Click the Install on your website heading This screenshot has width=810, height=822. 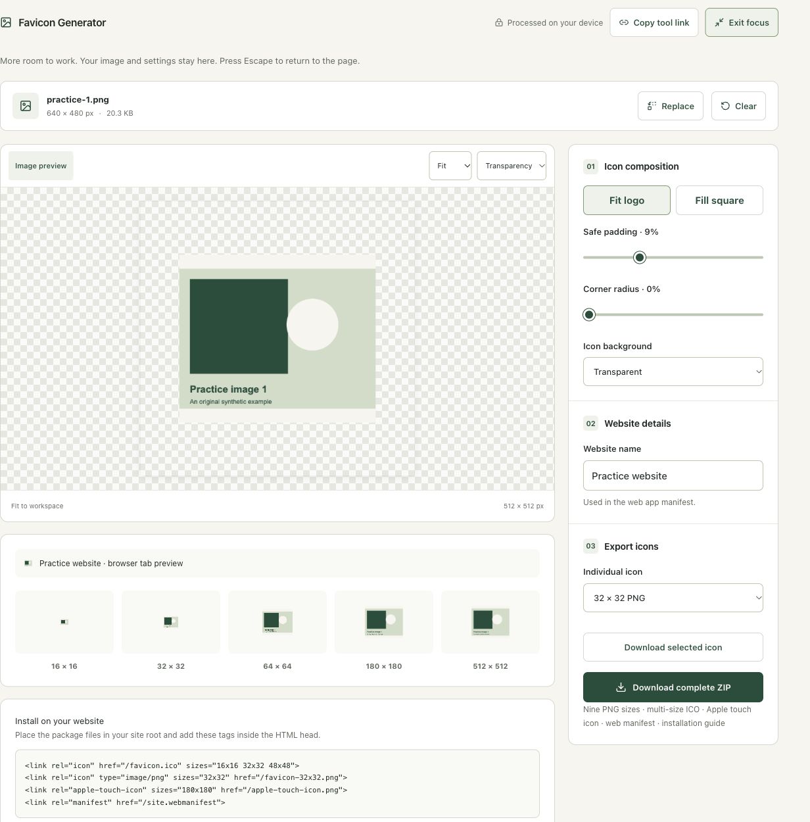click(59, 721)
